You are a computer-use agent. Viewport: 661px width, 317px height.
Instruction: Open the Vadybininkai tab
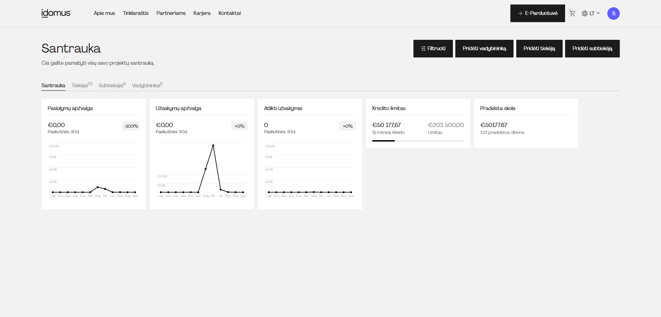click(146, 85)
